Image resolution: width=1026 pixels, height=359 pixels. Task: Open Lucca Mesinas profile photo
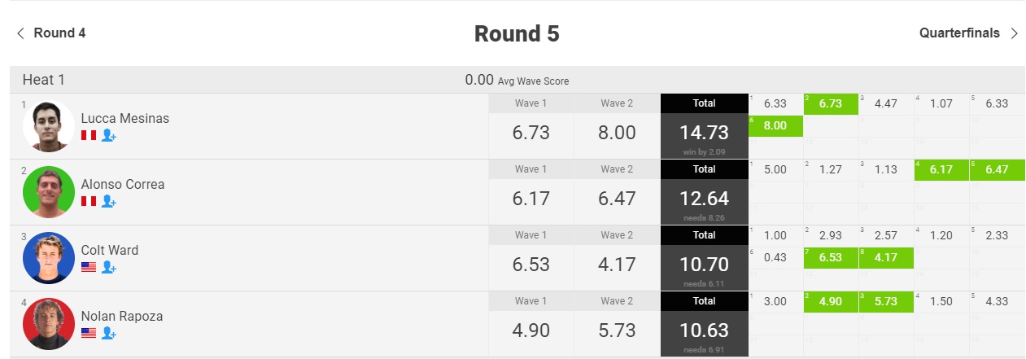coord(49,126)
